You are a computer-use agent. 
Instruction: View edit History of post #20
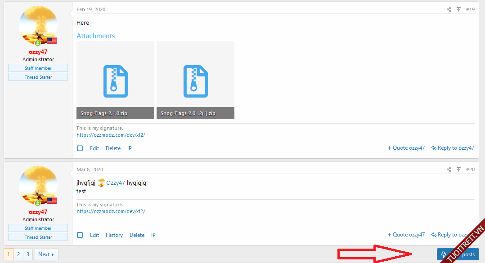coord(114,235)
